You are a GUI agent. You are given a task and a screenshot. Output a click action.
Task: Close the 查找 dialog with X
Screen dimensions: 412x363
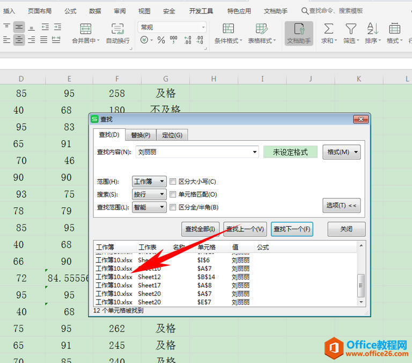[x=360, y=119]
